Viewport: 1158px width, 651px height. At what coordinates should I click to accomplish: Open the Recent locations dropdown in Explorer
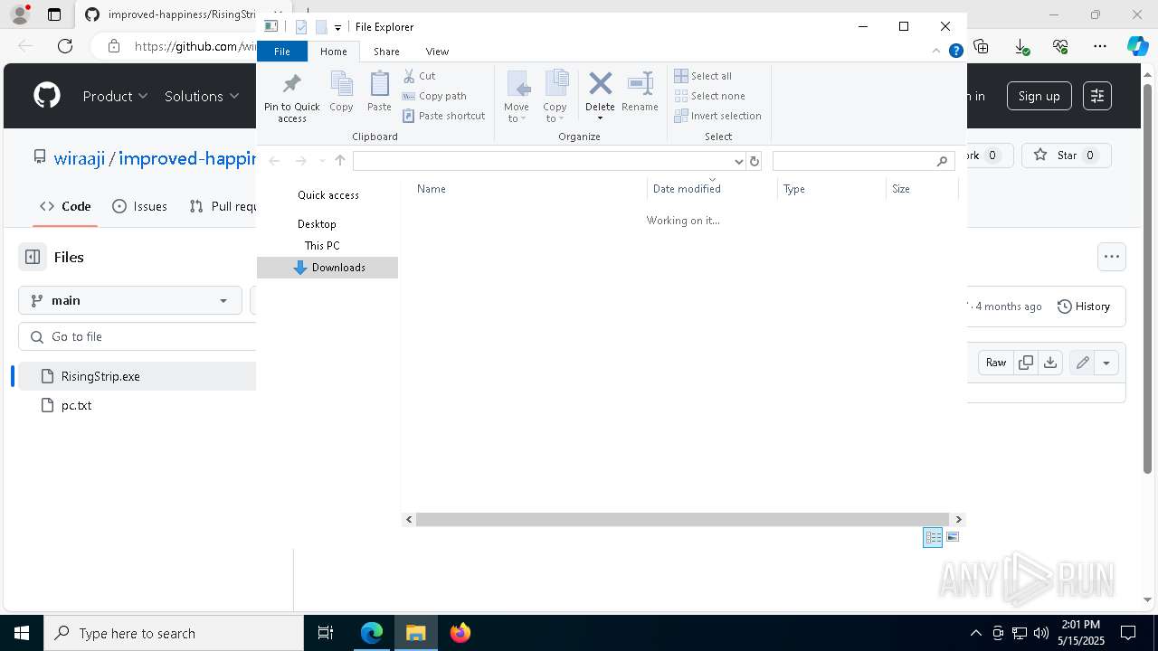point(321,161)
